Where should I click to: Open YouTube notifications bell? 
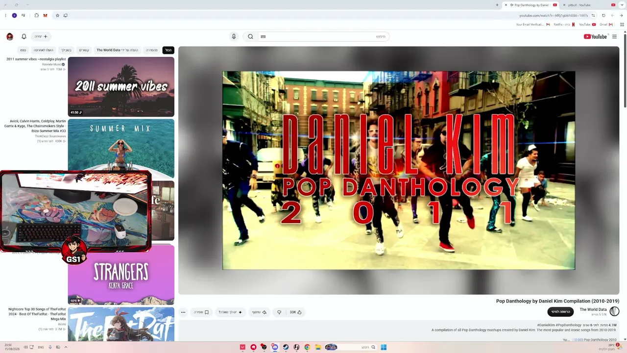coord(24,36)
